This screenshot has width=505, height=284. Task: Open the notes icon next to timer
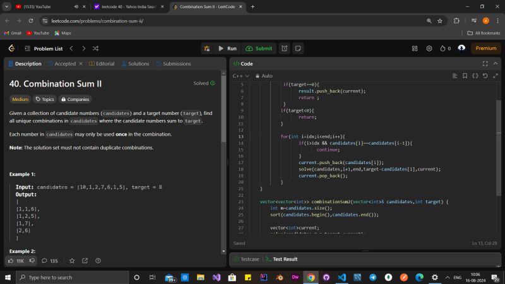(298, 49)
